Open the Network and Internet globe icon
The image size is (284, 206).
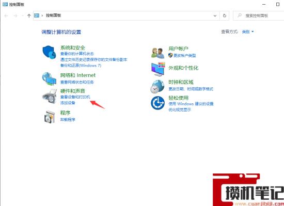pyautogui.click(x=49, y=79)
